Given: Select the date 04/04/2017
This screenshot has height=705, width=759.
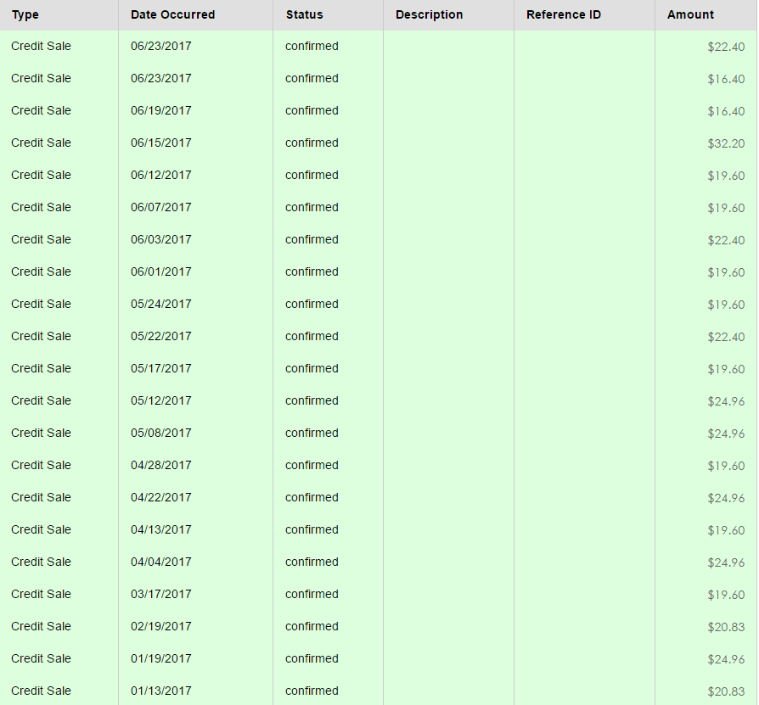Looking at the screenshot, I should (161, 562).
